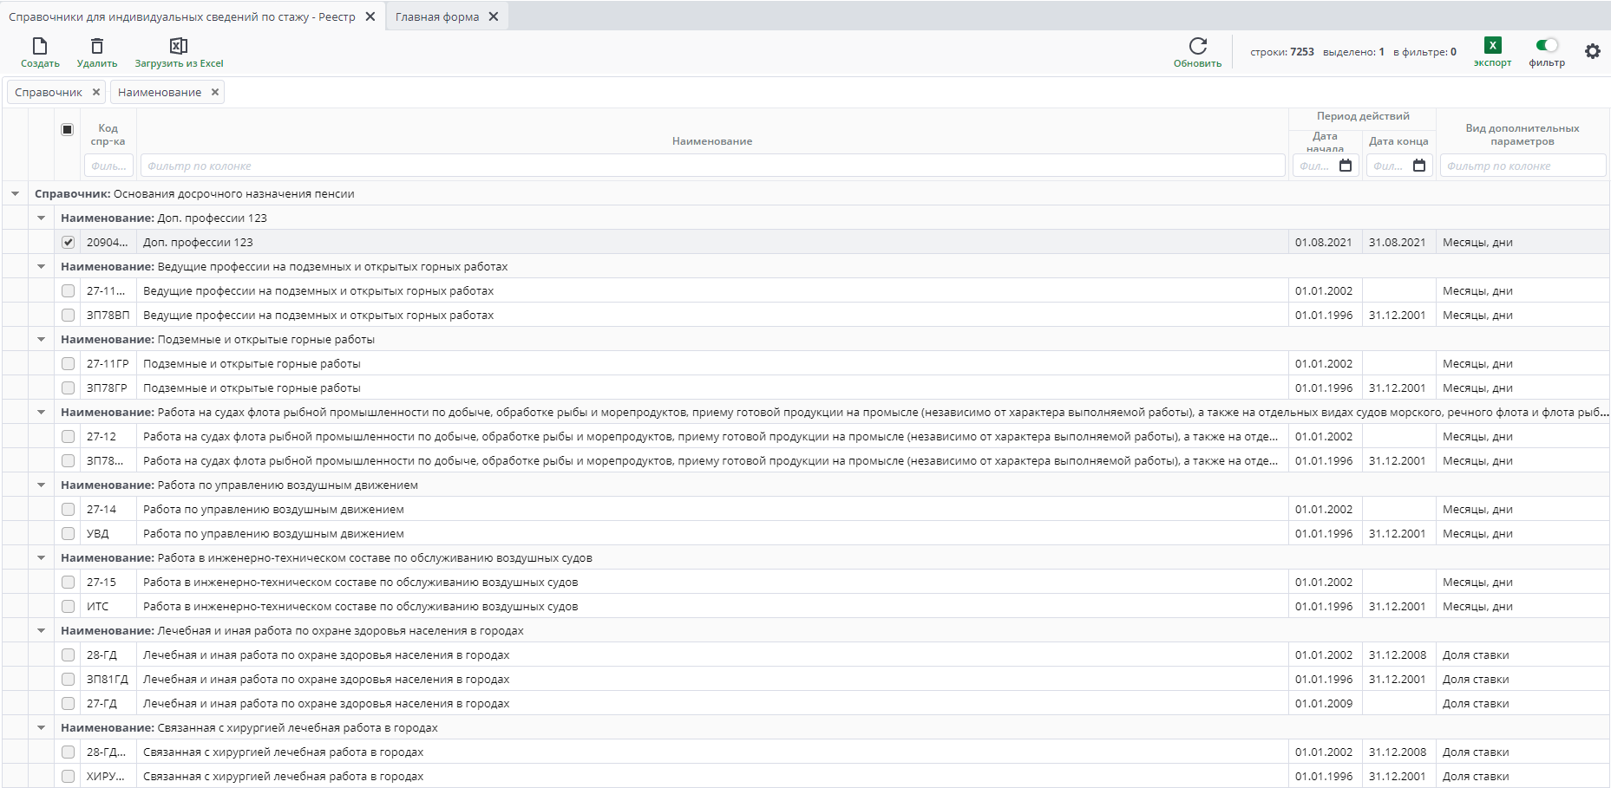The image size is (1611, 788).
Task: Click the Наименование column filter field
Action: tap(711, 166)
